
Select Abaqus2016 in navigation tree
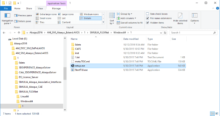(21, 43)
